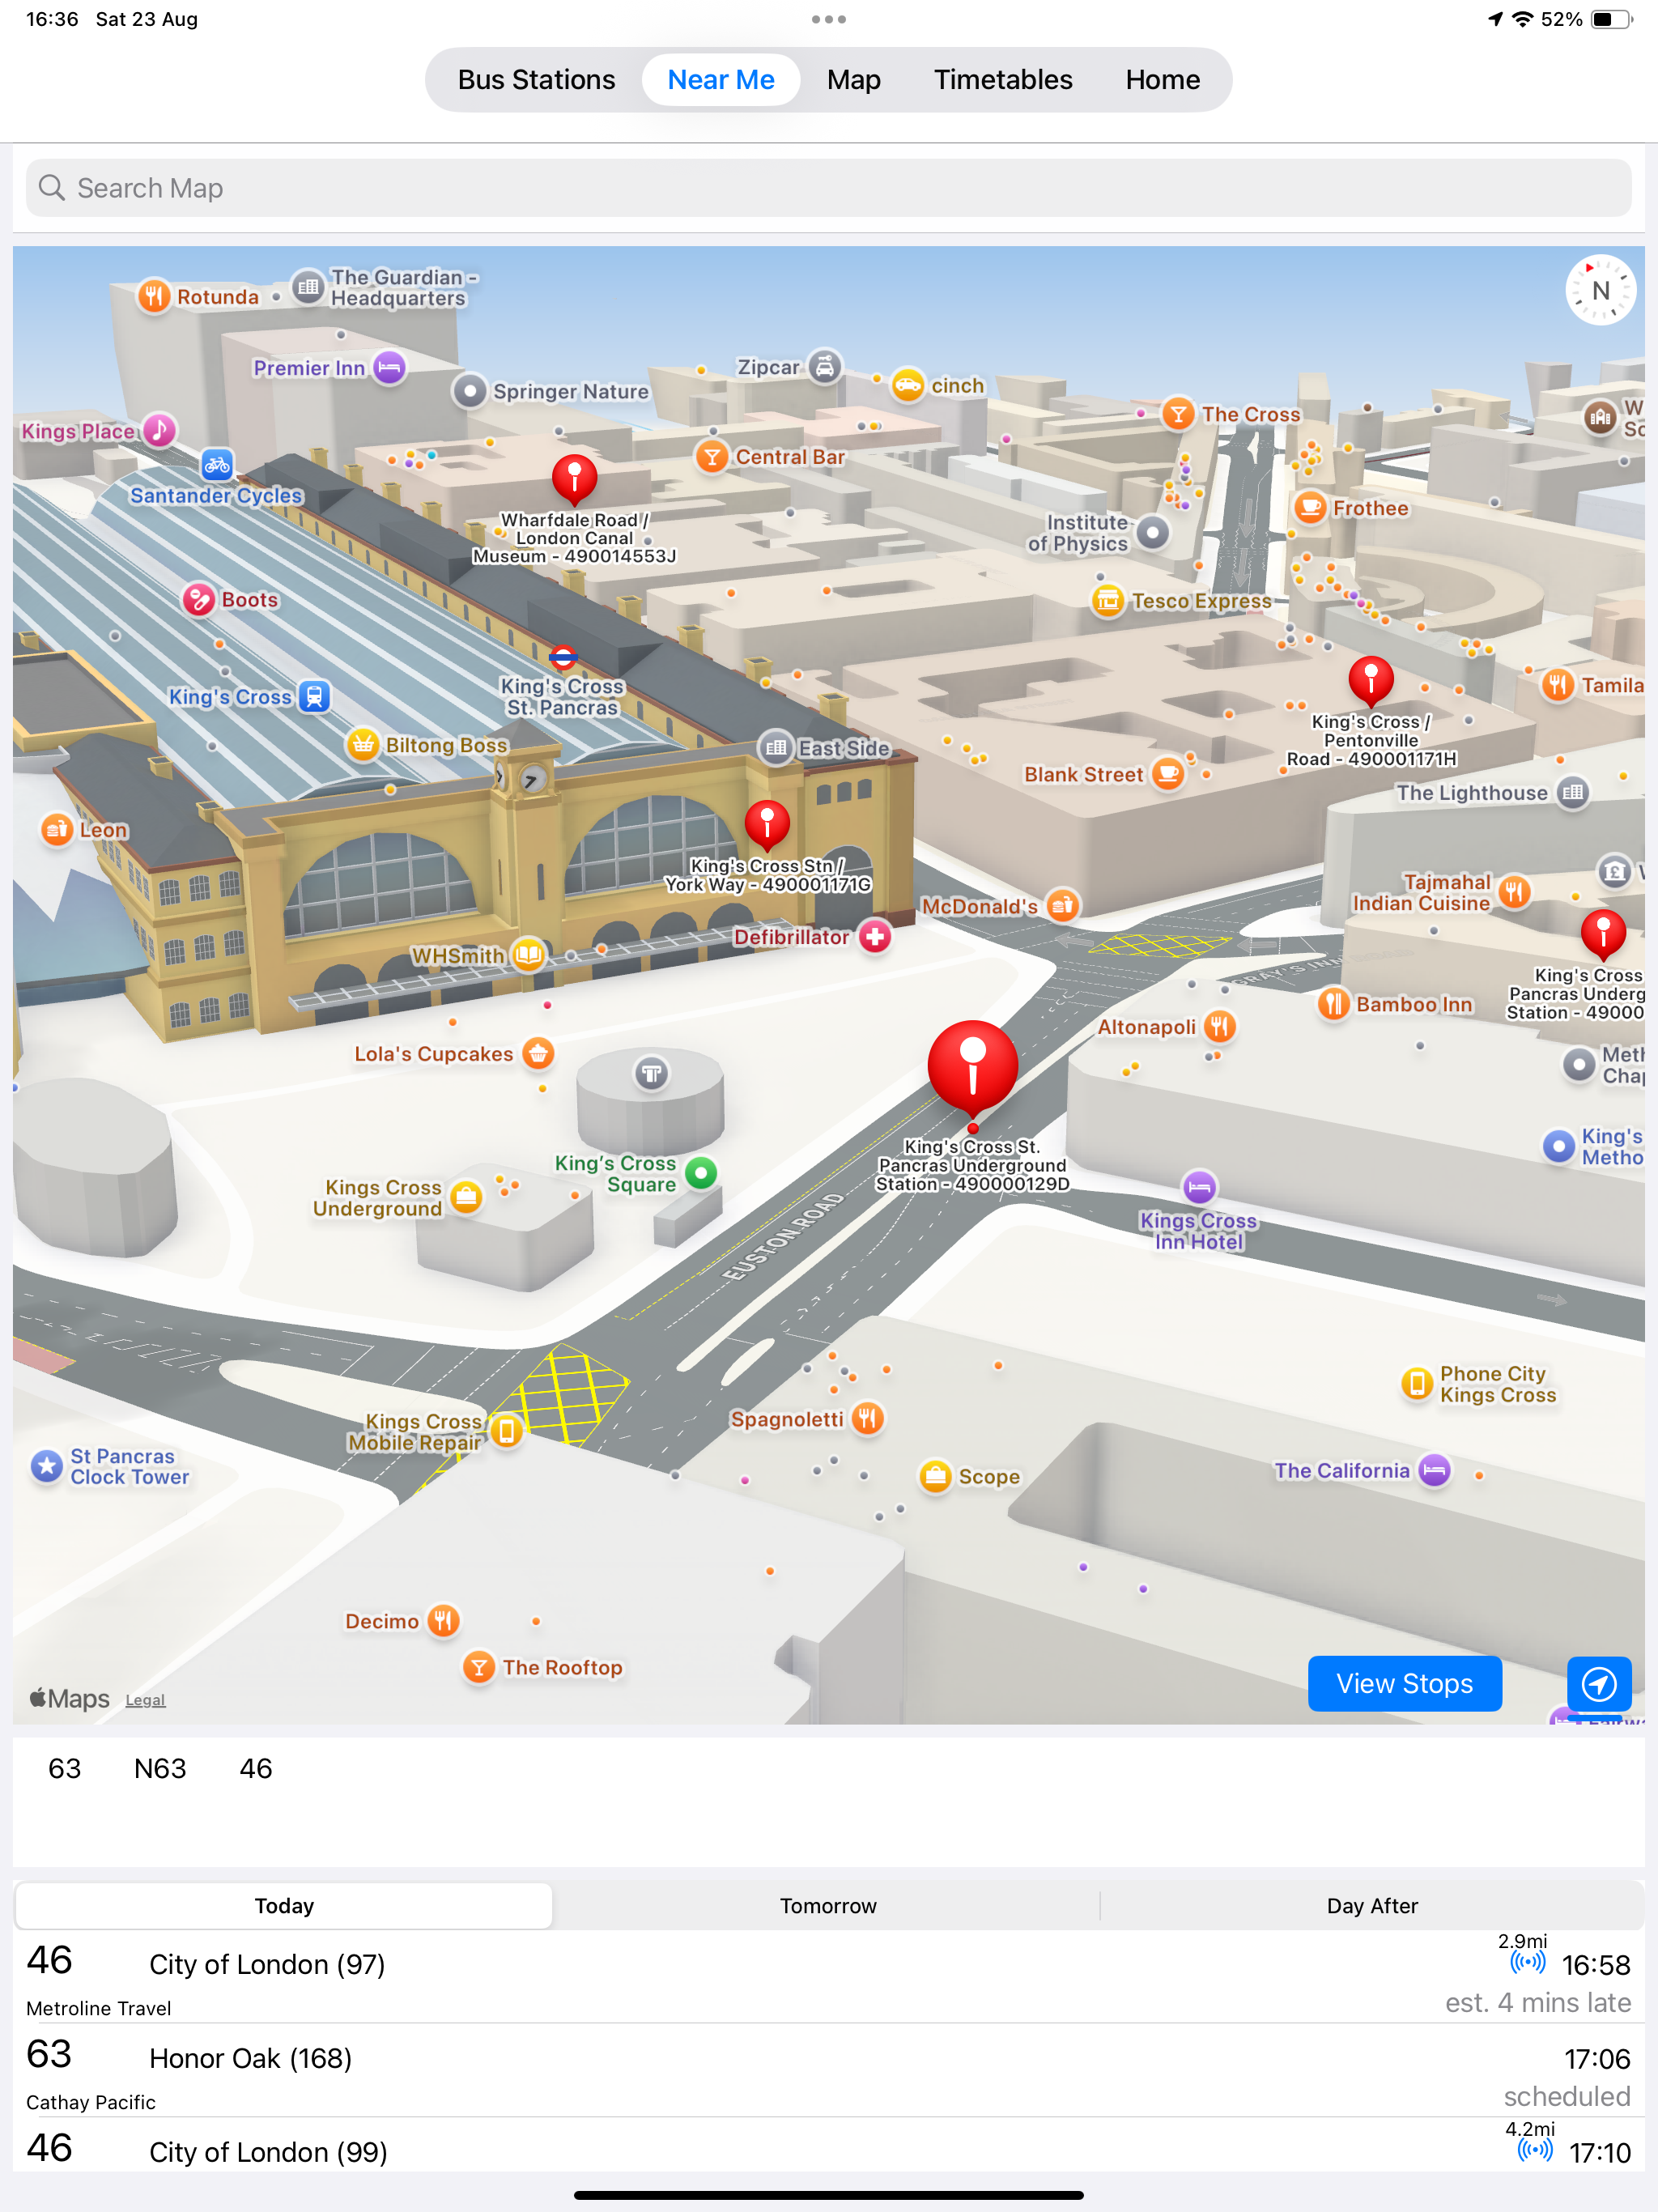Screen dimensions: 1658x2212
Task: Tap the St Pancras Clock Tower star icon
Action: [x=46, y=1467]
